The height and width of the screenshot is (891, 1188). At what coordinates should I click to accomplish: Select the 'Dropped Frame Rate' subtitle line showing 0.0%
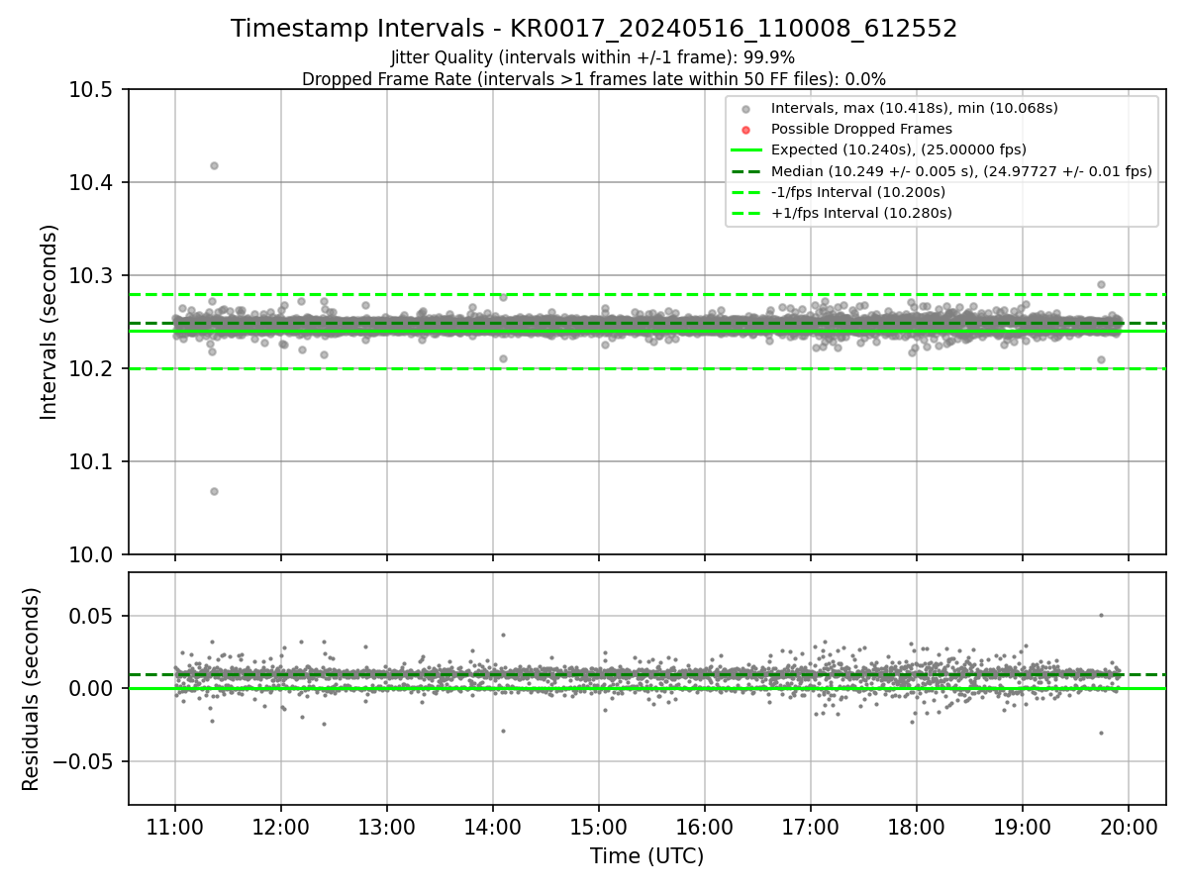click(x=594, y=78)
